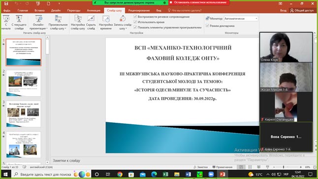Click Заметки button in status bar

pyautogui.click(x=200, y=167)
